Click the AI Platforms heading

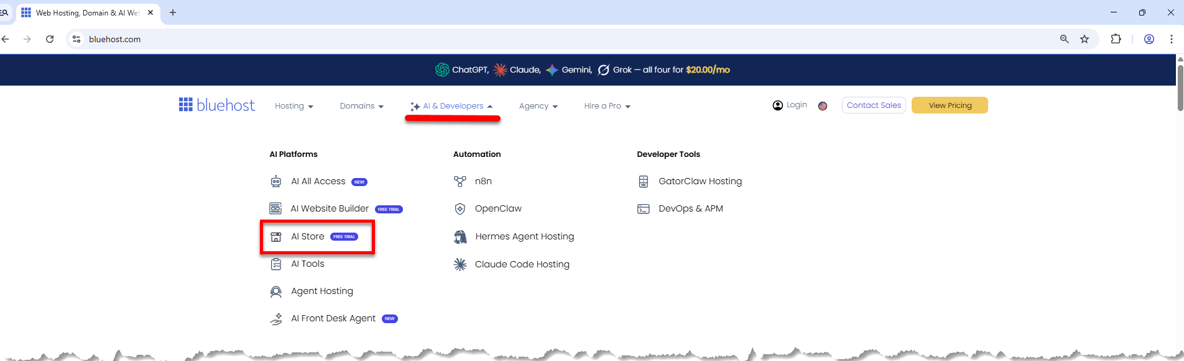pyautogui.click(x=294, y=154)
